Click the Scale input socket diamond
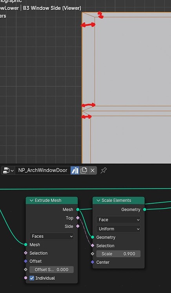This screenshot has height=293, width=171. point(93,254)
